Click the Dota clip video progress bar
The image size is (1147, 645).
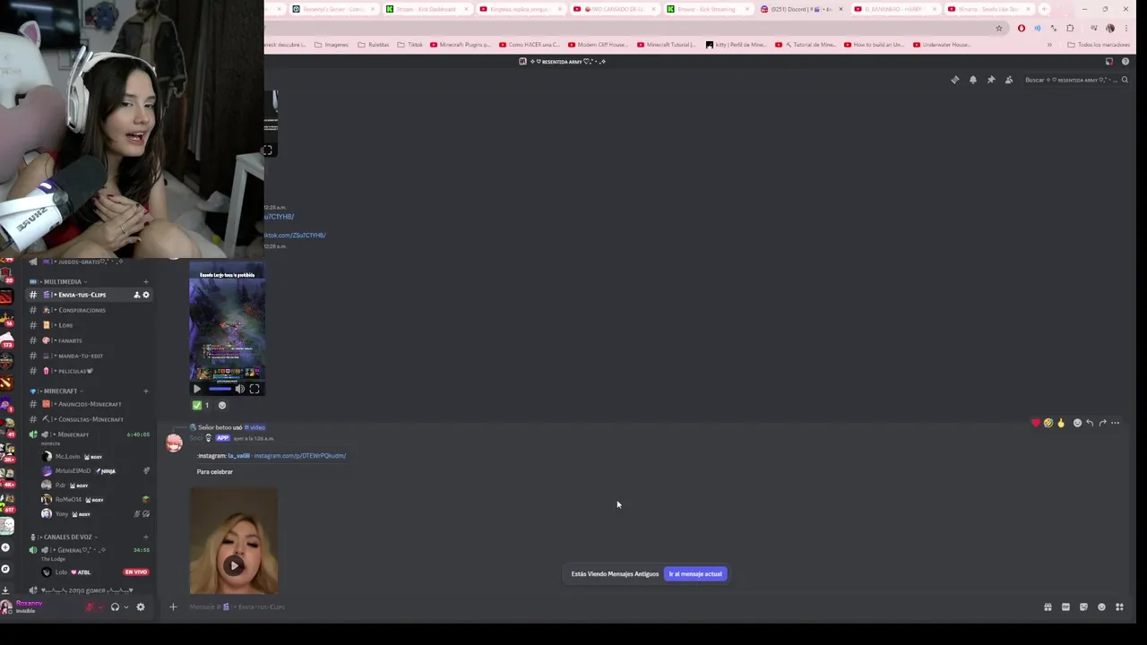[x=220, y=389]
